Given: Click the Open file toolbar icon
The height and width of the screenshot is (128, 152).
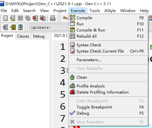Looking at the screenshot, I should [13, 18].
